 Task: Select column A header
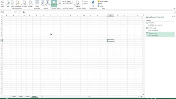[6, 15]
